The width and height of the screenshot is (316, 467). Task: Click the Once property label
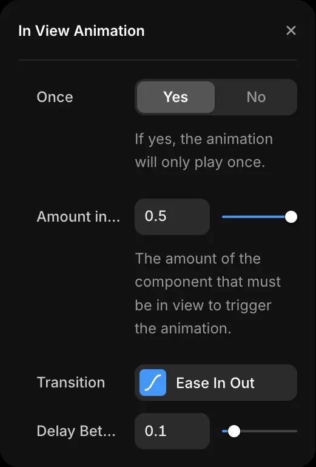pyautogui.click(x=55, y=97)
